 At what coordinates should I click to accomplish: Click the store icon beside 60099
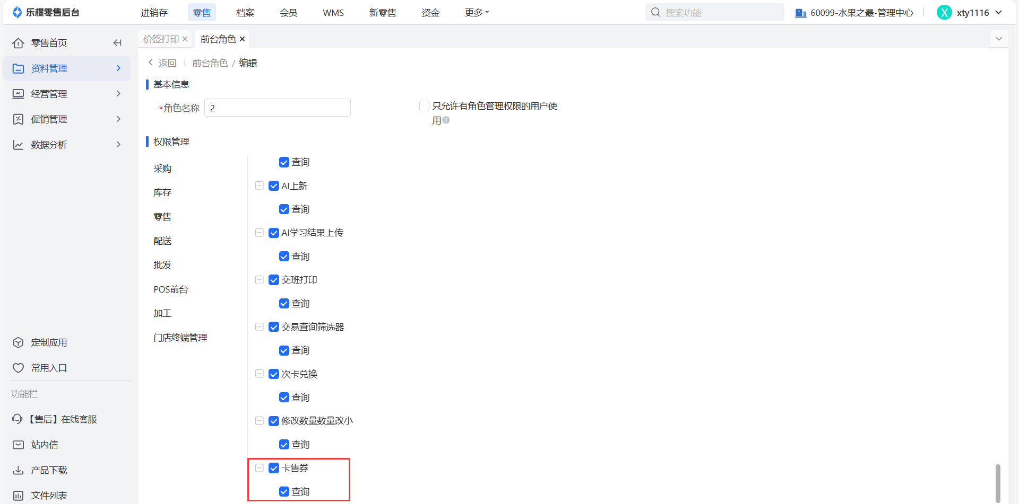pyautogui.click(x=800, y=13)
